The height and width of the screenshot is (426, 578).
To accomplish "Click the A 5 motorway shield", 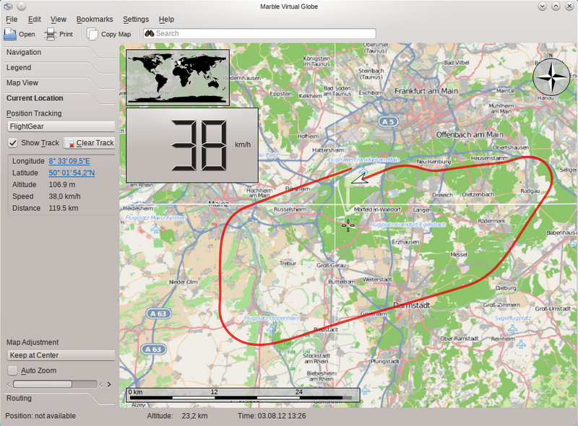I will [x=388, y=121].
